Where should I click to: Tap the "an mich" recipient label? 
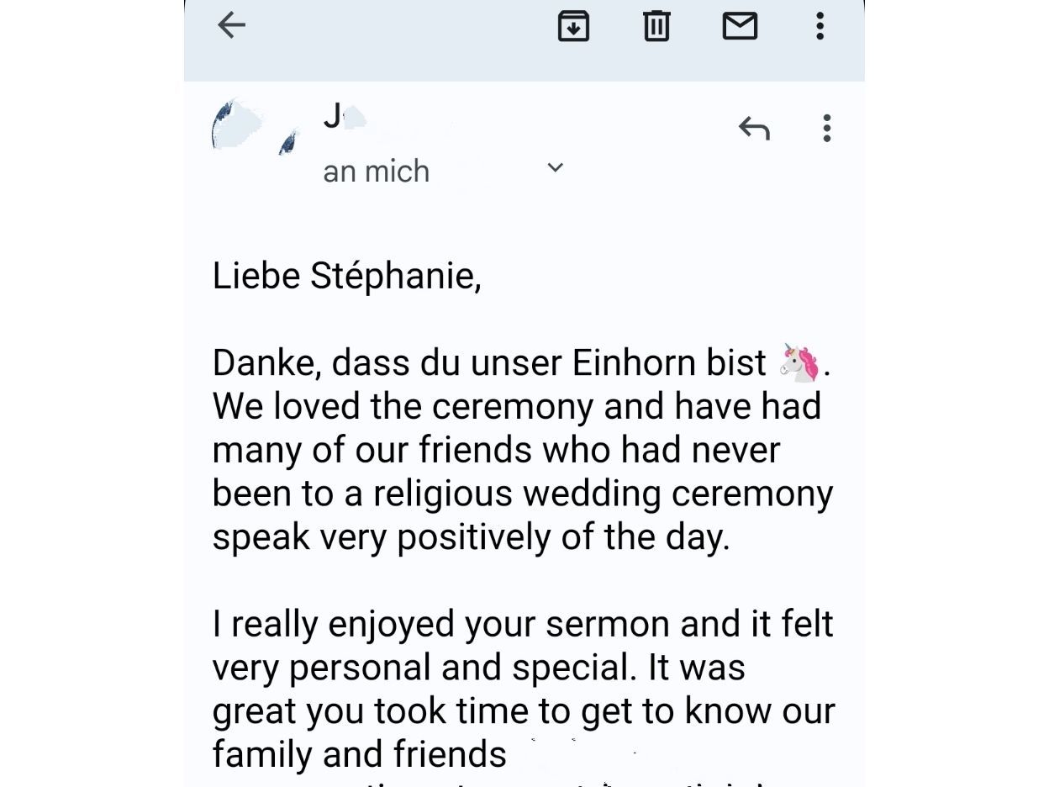tap(376, 172)
